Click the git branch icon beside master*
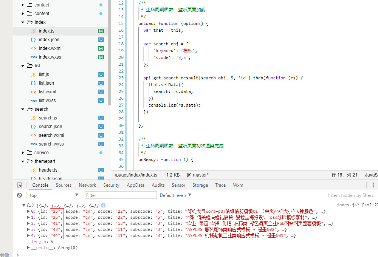 coord(189,175)
